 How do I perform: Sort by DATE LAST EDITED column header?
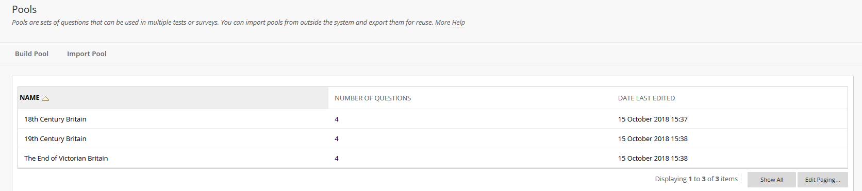[x=646, y=98]
